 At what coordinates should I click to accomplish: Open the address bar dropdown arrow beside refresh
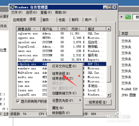(x=121, y=17)
